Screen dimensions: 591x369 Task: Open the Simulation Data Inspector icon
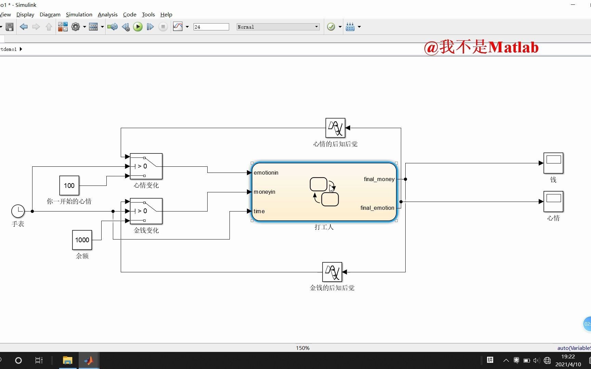click(178, 27)
